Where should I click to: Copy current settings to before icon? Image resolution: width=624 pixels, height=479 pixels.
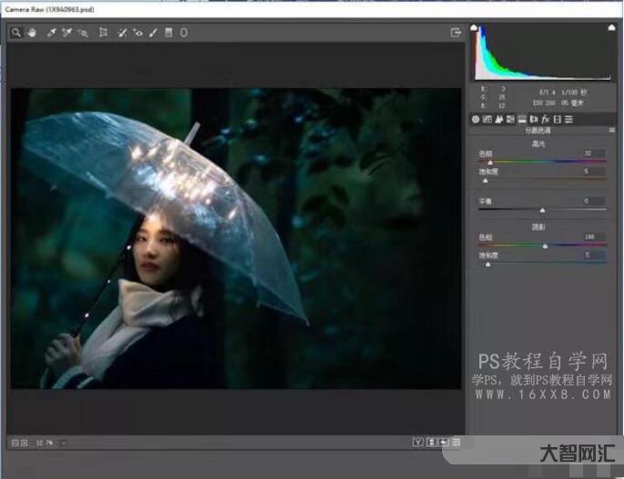pos(443,442)
